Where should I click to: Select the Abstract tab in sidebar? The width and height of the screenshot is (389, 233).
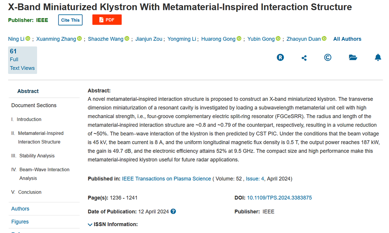[x=28, y=91]
